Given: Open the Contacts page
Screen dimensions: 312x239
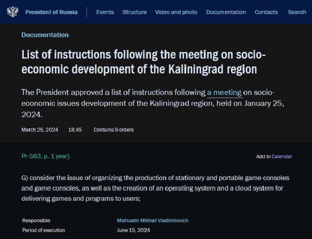Looking at the screenshot, I should (266, 12).
